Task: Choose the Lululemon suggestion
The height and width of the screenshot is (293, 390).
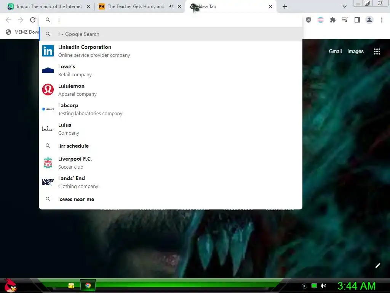Action: (171, 90)
